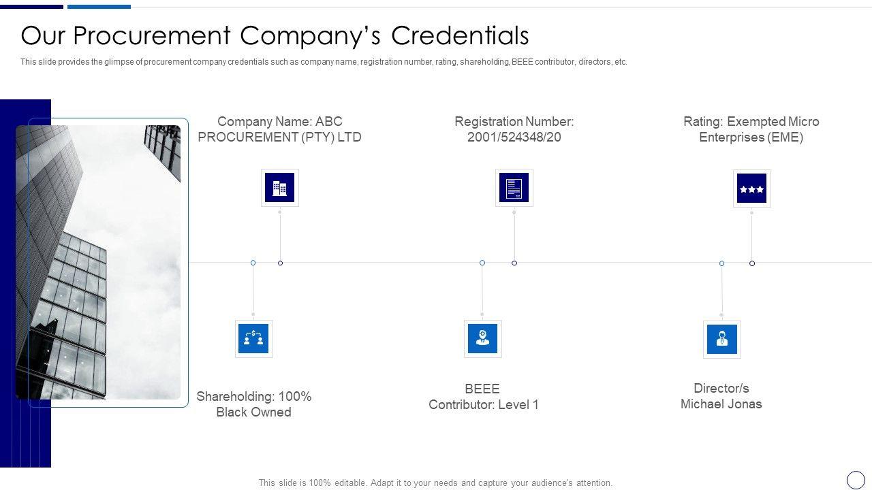Image resolution: width=872 pixels, height=490 pixels.
Task: Click the three-star rating icon
Action: 752,189
